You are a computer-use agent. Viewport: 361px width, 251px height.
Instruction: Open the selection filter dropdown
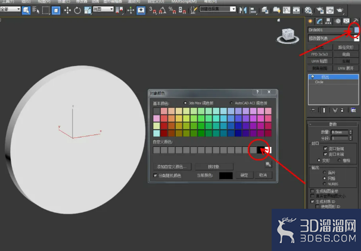pos(10,9)
